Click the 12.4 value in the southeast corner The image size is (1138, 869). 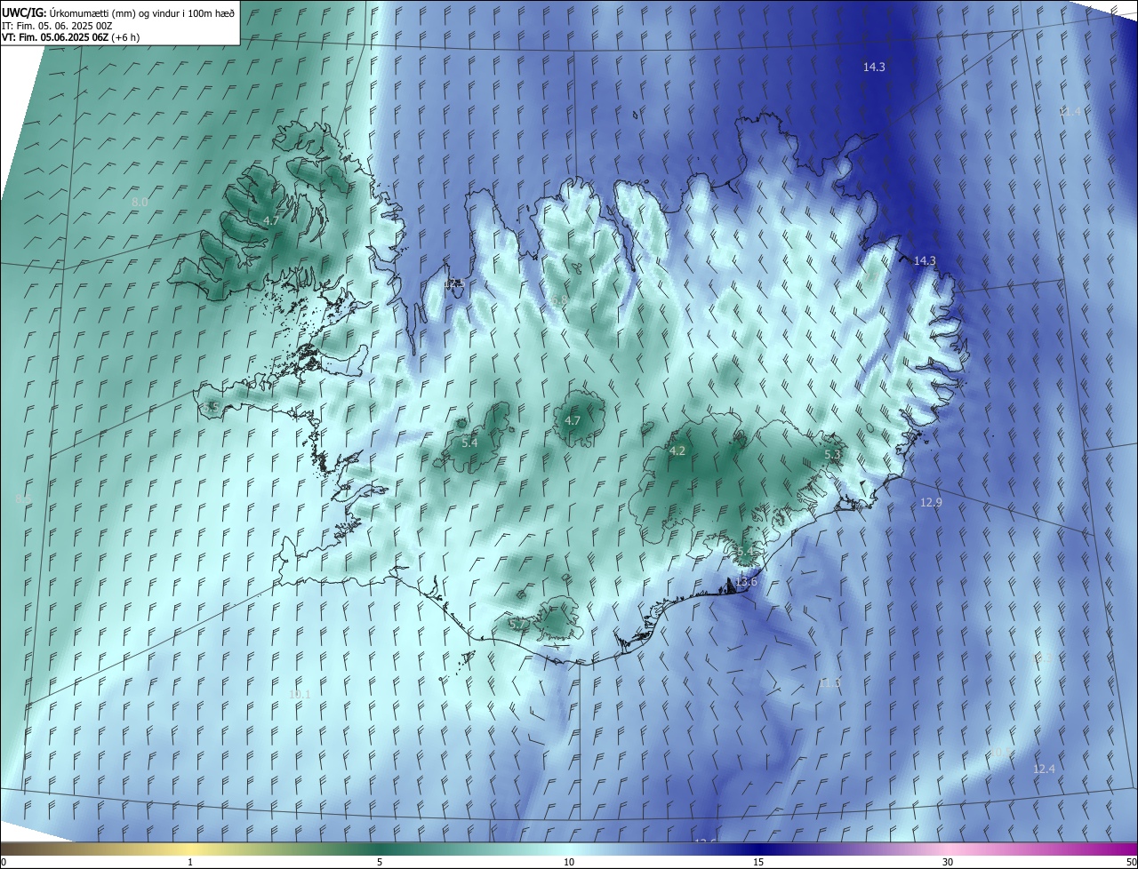click(1044, 769)
